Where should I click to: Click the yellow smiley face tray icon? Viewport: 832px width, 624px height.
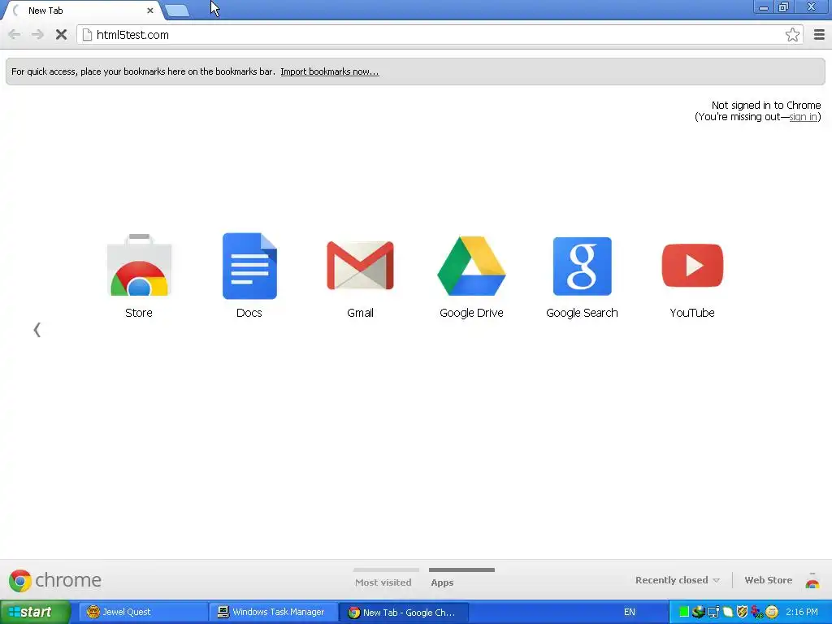tap(772, 612)
